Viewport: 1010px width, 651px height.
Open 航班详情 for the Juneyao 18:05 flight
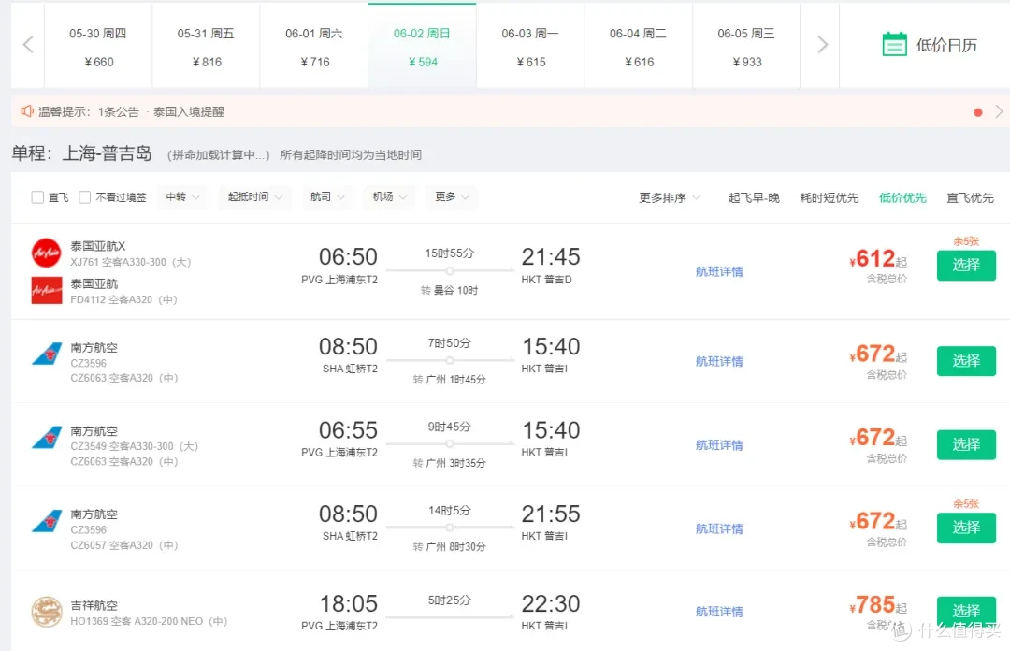pyautogui.click(x=719, y=611)
